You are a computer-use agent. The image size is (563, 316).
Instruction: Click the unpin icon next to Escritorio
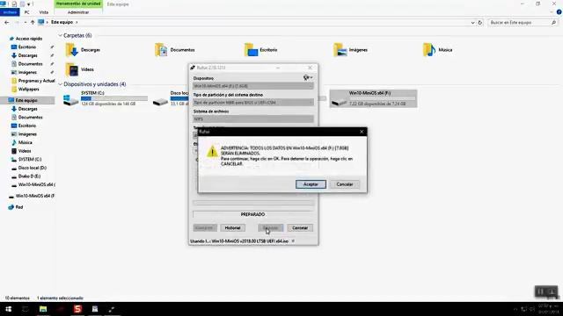[x=52, y=47]
